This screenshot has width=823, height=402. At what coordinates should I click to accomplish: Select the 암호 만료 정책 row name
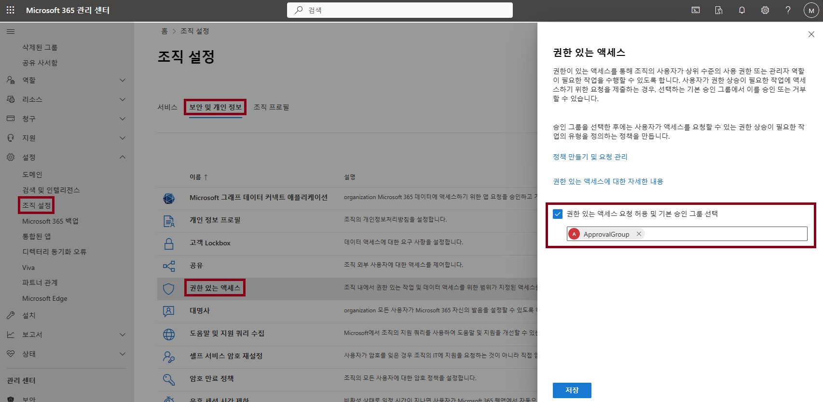click(212, 378)
